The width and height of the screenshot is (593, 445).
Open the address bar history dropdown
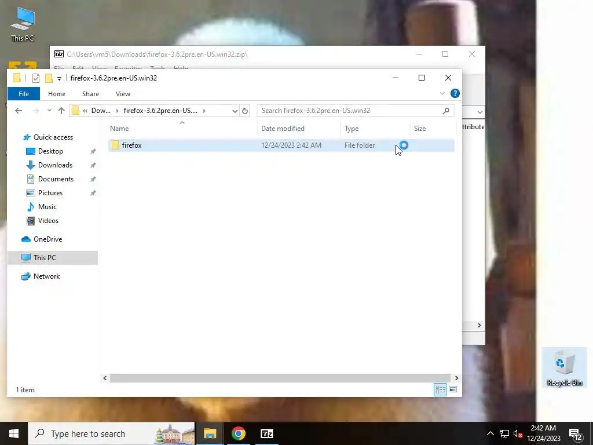coord(235,111)
